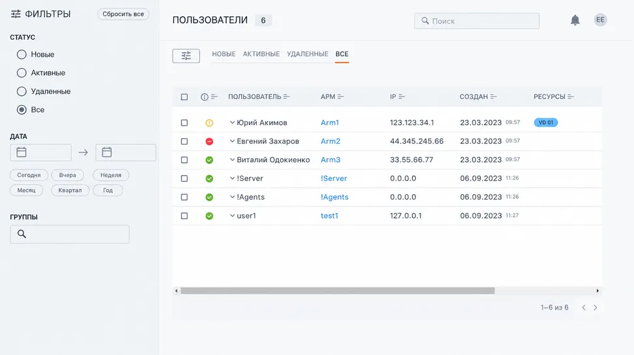Check the select-all checkbox in table header
This screenshot has width=634, height=355.
click(x=184, y=97)
